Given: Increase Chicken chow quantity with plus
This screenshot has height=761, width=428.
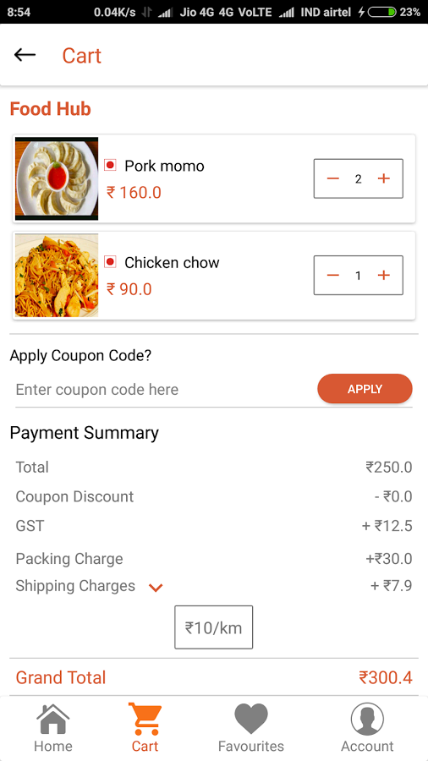Looking at the screenshot, I should click(384, 275).
